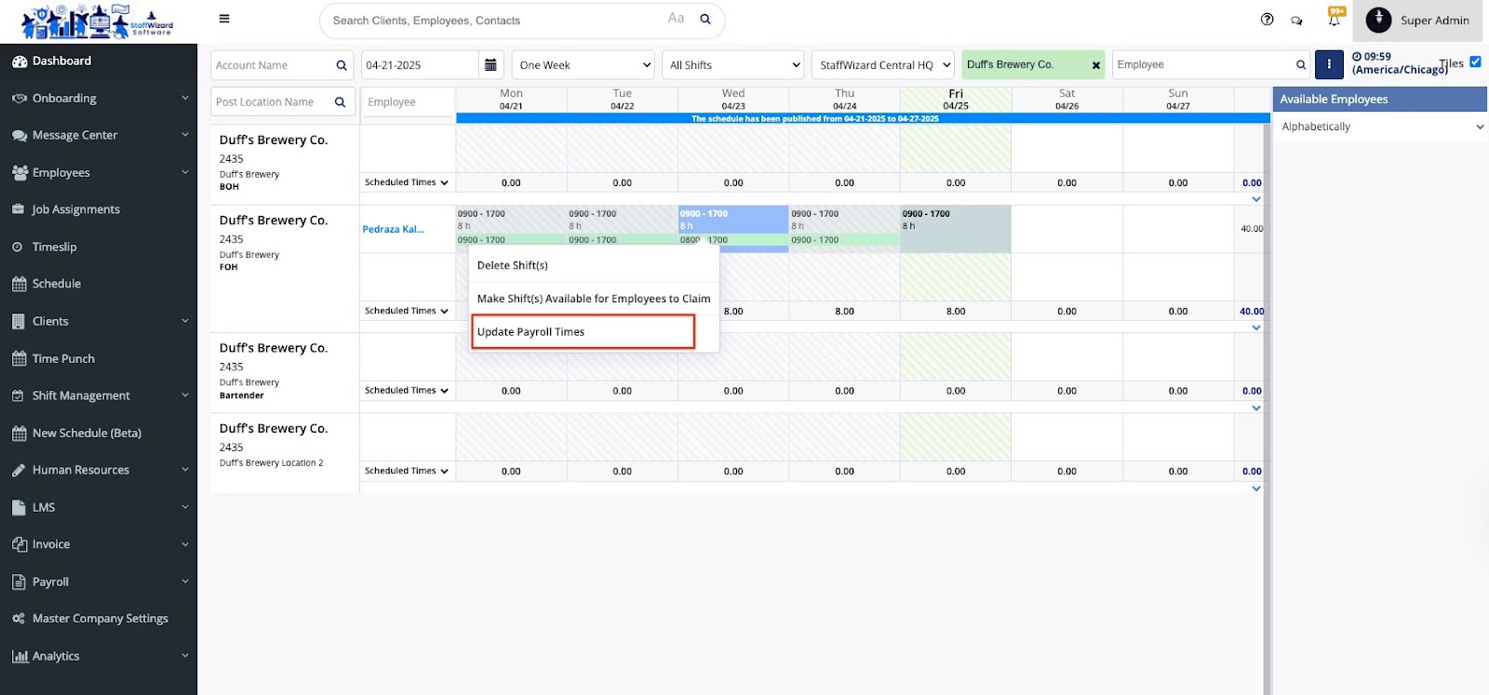Viewport: 1489px width, 695px height.
Task: Toggle the Aa case-sensitive search option
Action: [x=676, y=19]
